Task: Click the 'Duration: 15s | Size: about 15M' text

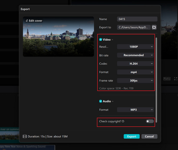Action: pyautogui.click(x=48, y=136)
